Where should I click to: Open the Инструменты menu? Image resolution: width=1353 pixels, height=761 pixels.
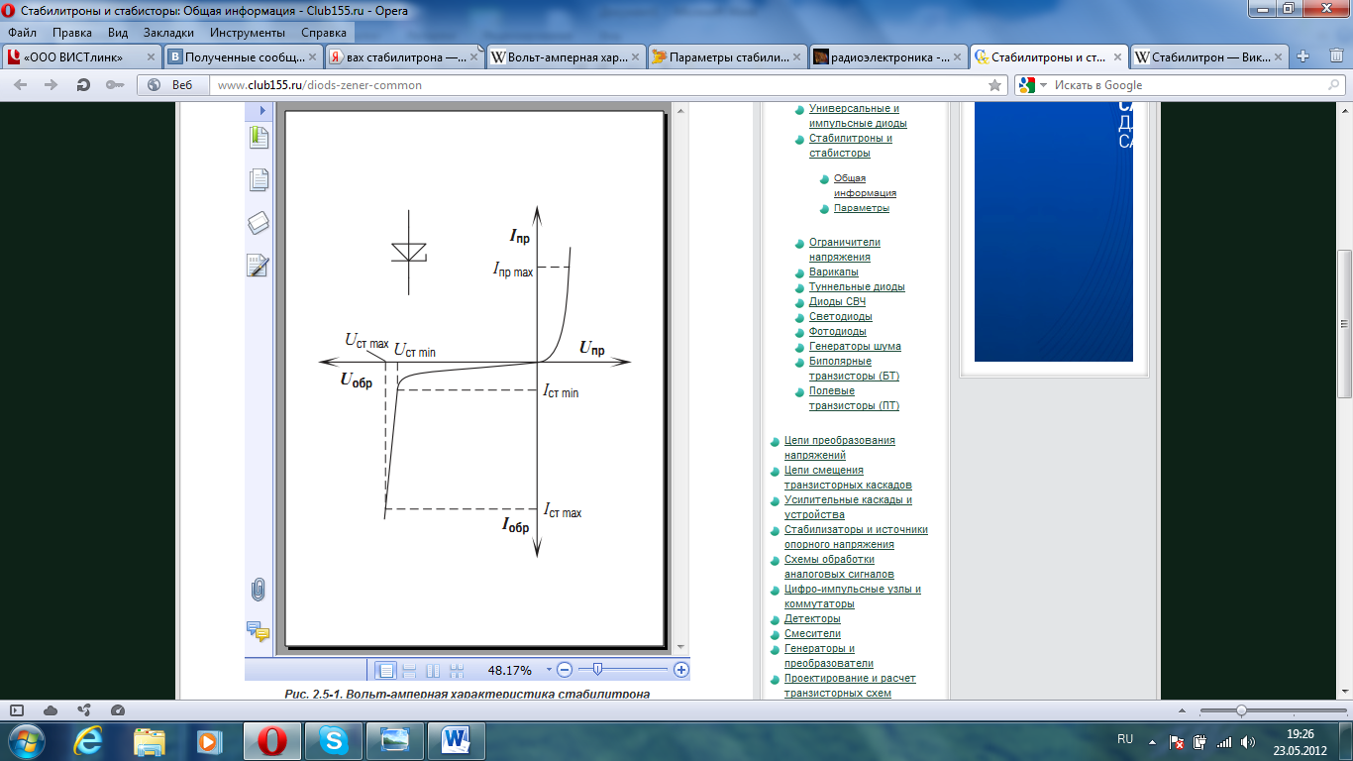tap(248, 33)
